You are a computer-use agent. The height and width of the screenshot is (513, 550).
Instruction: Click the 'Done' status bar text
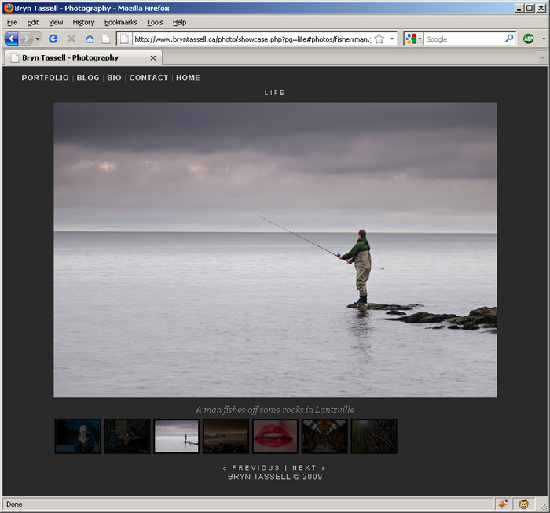click(x=14, y=504)
